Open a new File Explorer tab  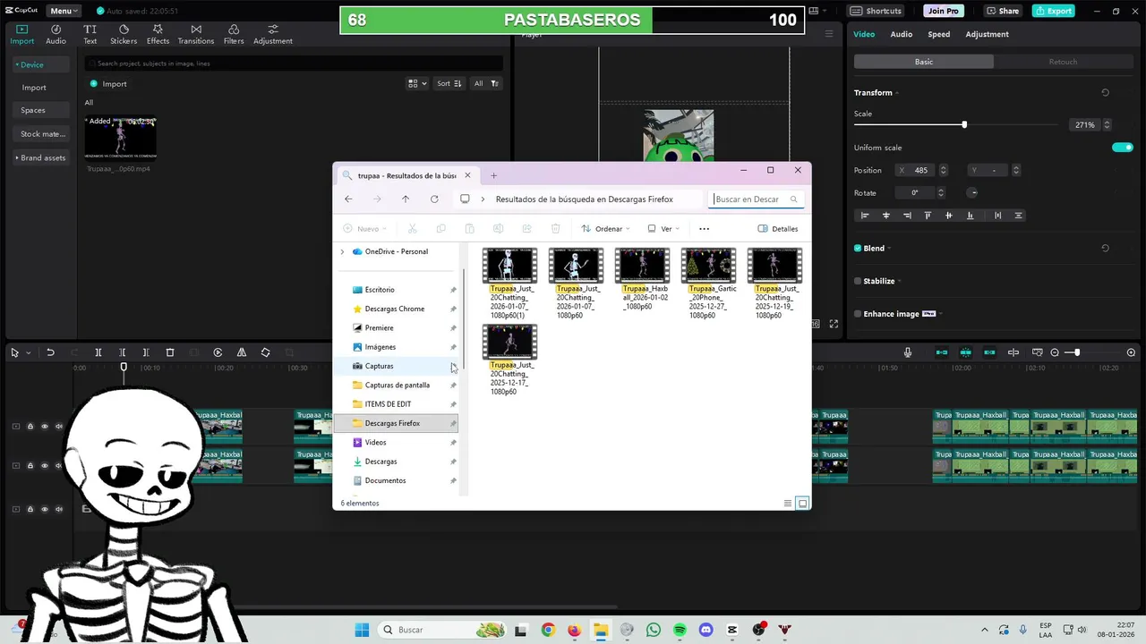pos(493,175)
